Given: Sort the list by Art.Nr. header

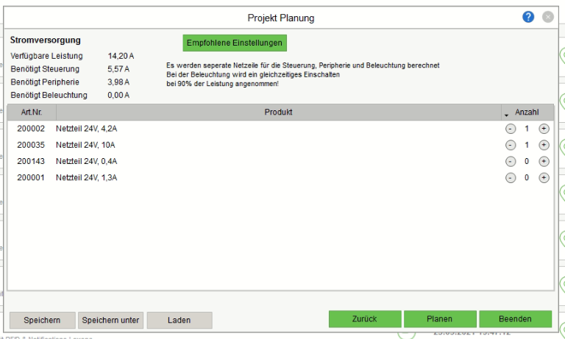Looking at the screenshot, I should coord(31,113).
